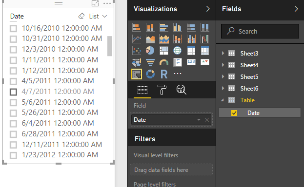Clear slicer selections with the eraser icon
304x187 pixels.
coord(81,16)
